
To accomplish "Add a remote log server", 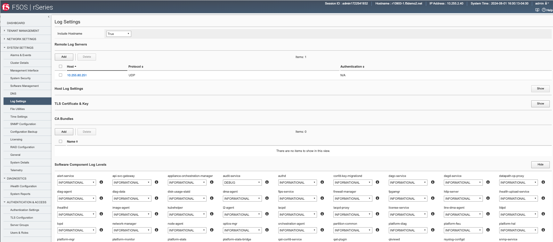I will point(64,57).
